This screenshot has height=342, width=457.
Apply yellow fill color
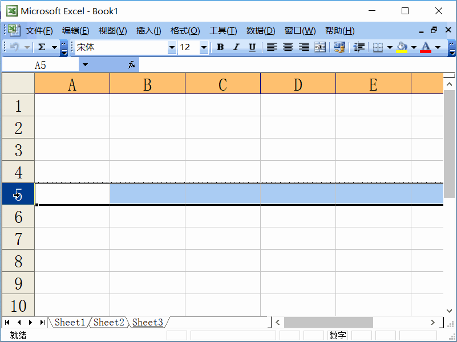[402, 47]
